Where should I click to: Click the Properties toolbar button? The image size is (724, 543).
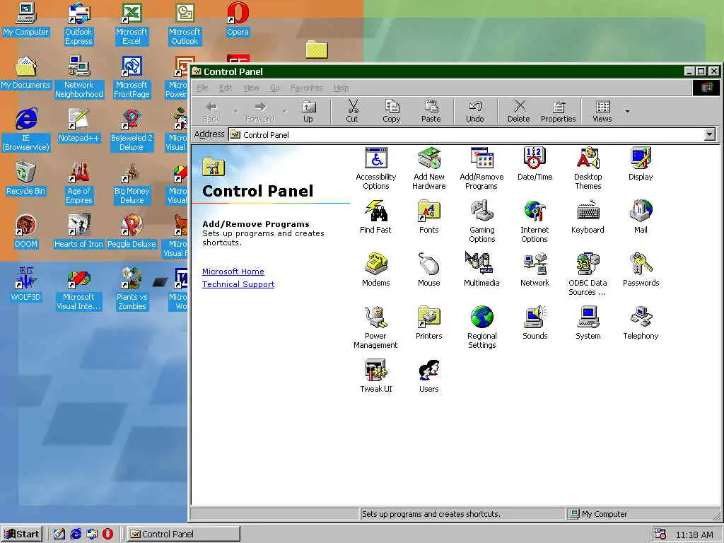[x=559, y=111]
